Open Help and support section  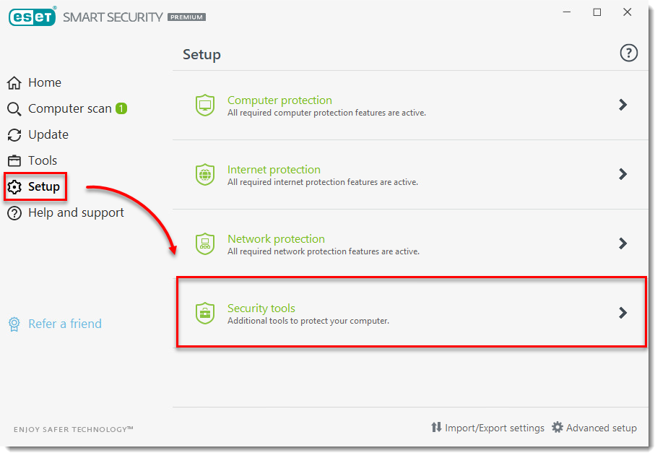pyautogui.click(x=75, y=212)
